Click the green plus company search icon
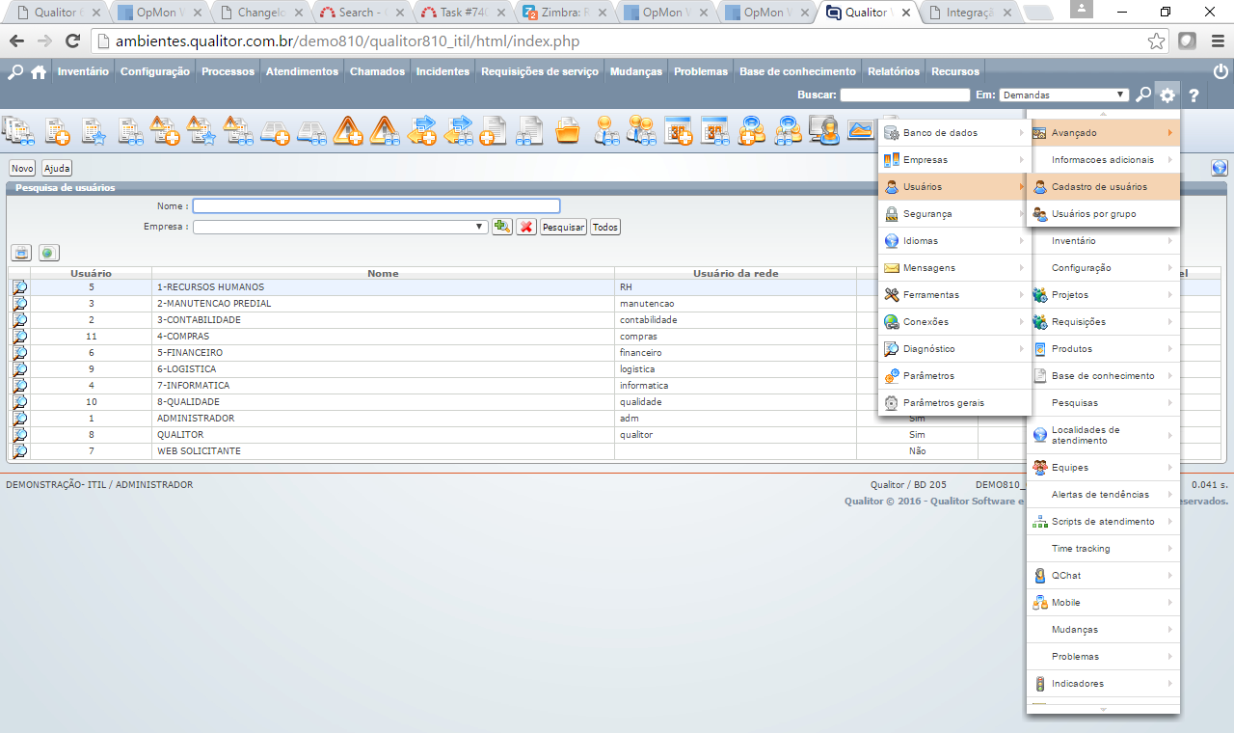The image size is (1234, 733). (x=501, y=227)
